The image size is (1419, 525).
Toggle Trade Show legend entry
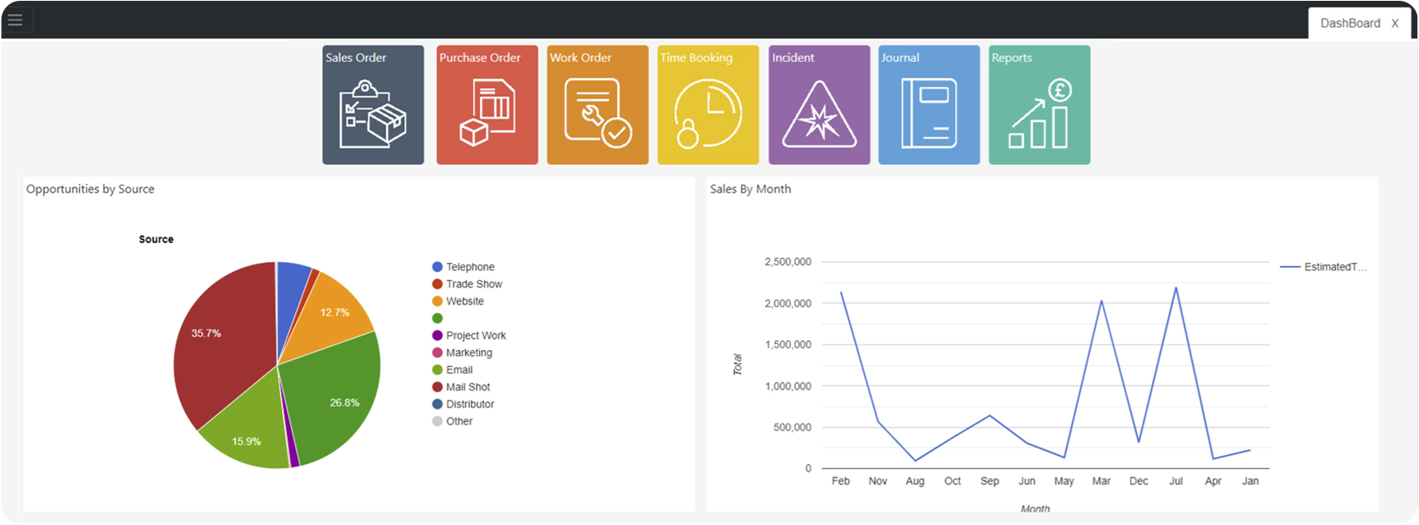(473, 284)
